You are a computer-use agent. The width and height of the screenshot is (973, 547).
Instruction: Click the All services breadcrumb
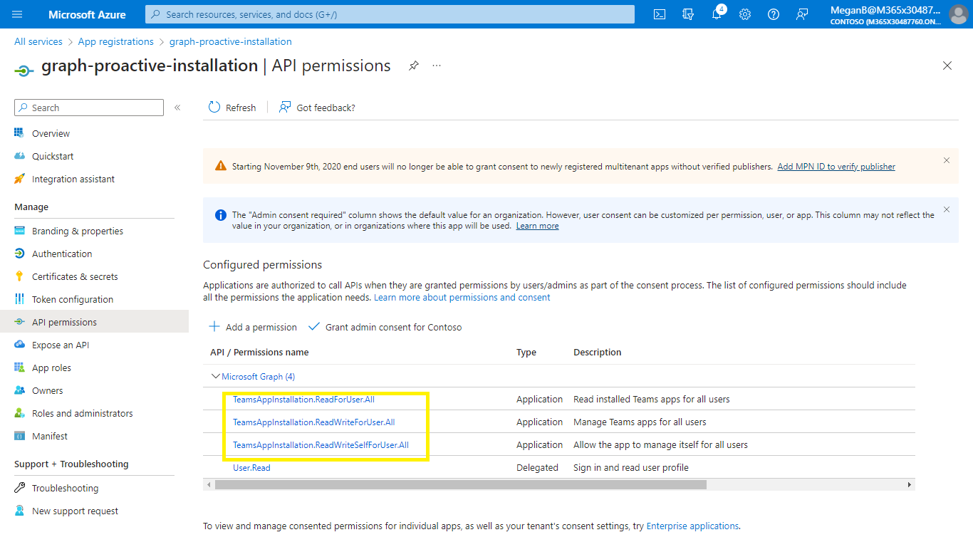pos(38,41)
